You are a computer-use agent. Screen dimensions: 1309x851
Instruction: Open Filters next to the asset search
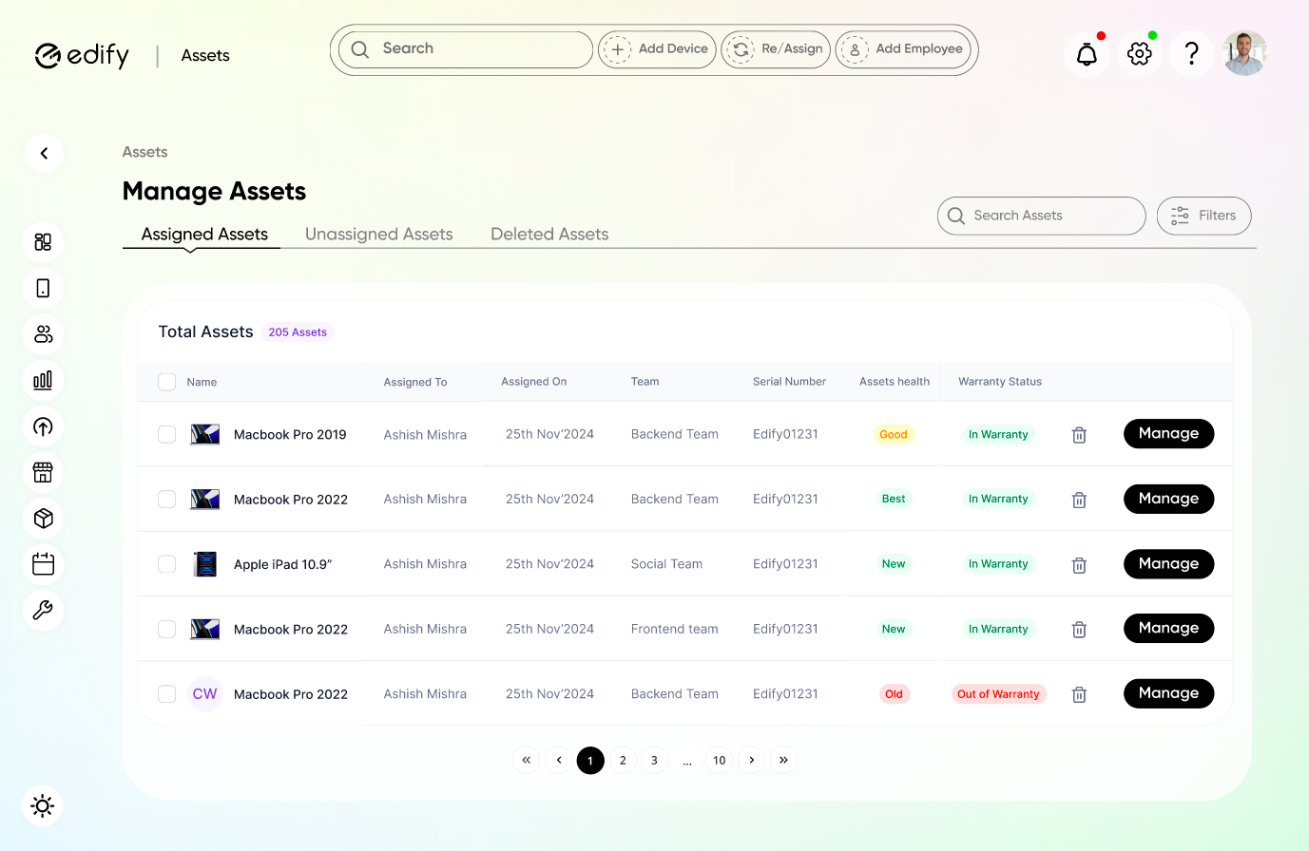click(1203, 216)
